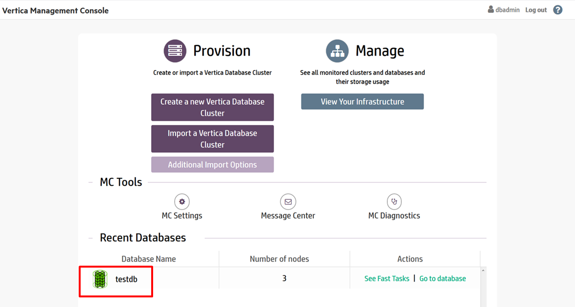Click the Number of nodes column header
This screenshot has width=575, height=307.
[x=279, y=259]
